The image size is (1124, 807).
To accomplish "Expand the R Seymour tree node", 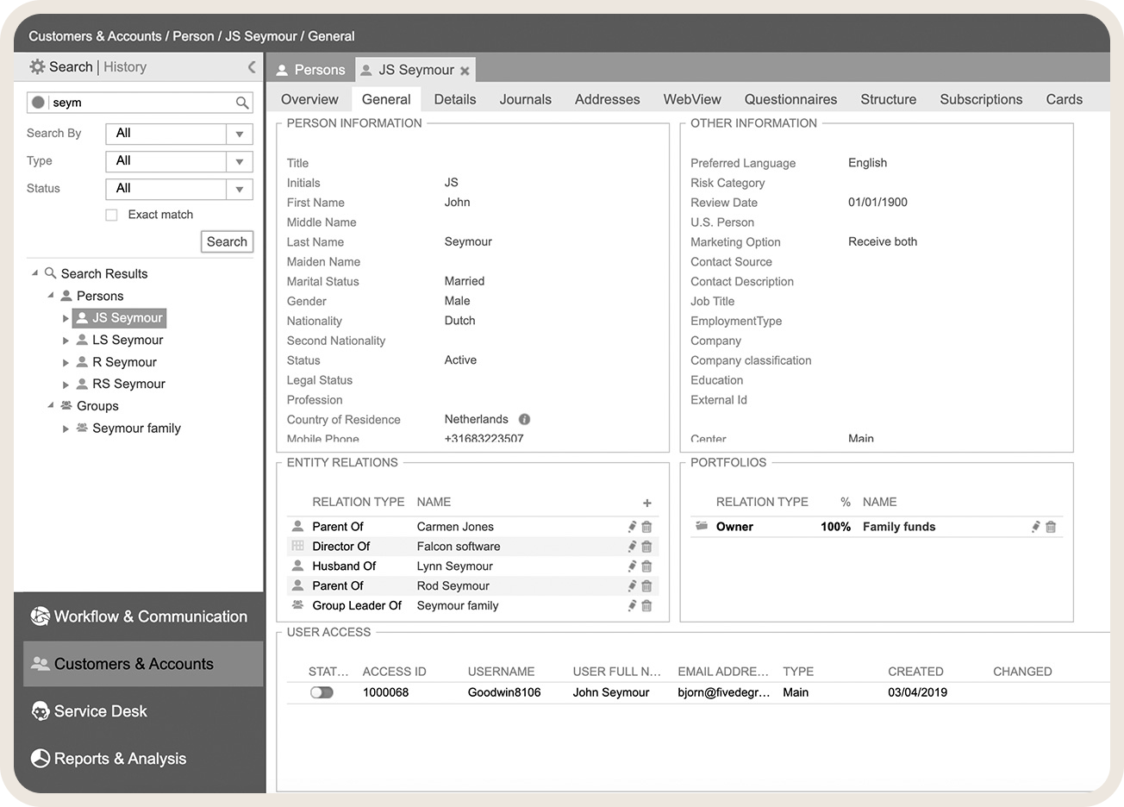I will click(x=66, y=363).
